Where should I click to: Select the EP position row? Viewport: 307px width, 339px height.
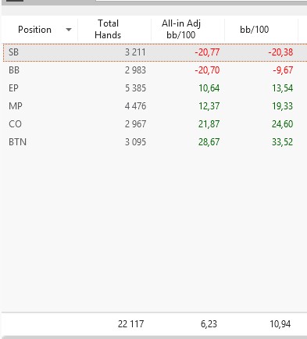155,88
